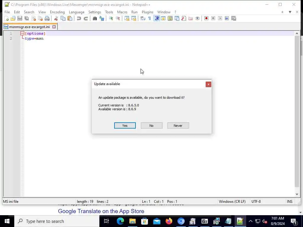This screenshot has width=303, height=227.
Task: Print the file using the Print icon
Action: [x=47, y=18]
